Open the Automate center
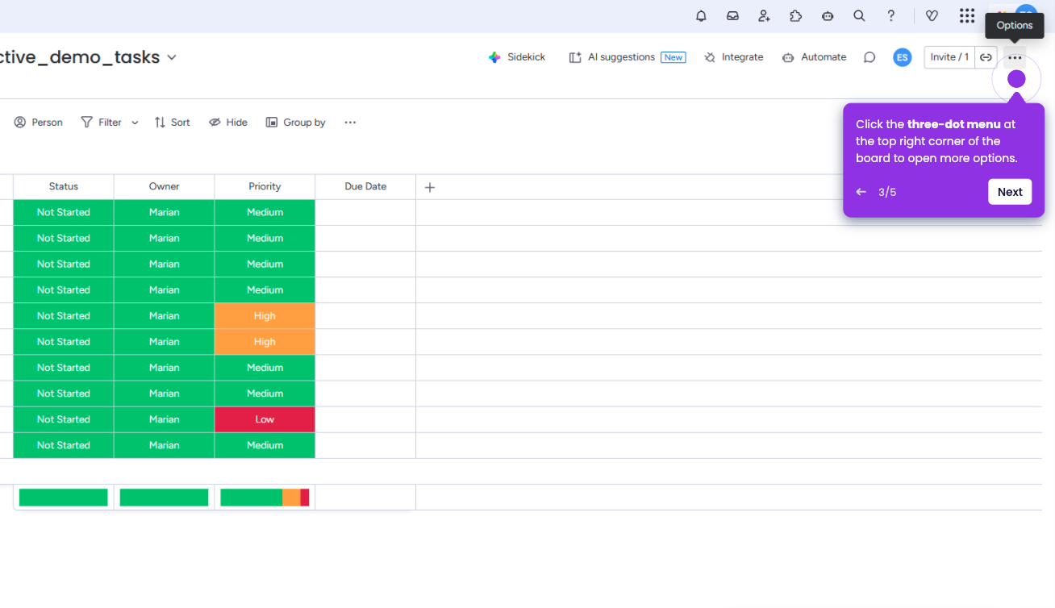The width and height of the screenshot is (1055, 608). point(814,57)
